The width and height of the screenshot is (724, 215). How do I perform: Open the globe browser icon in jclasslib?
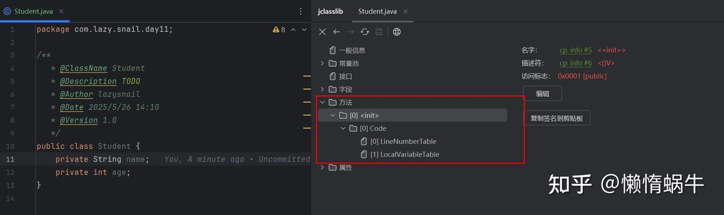point(397,32)
